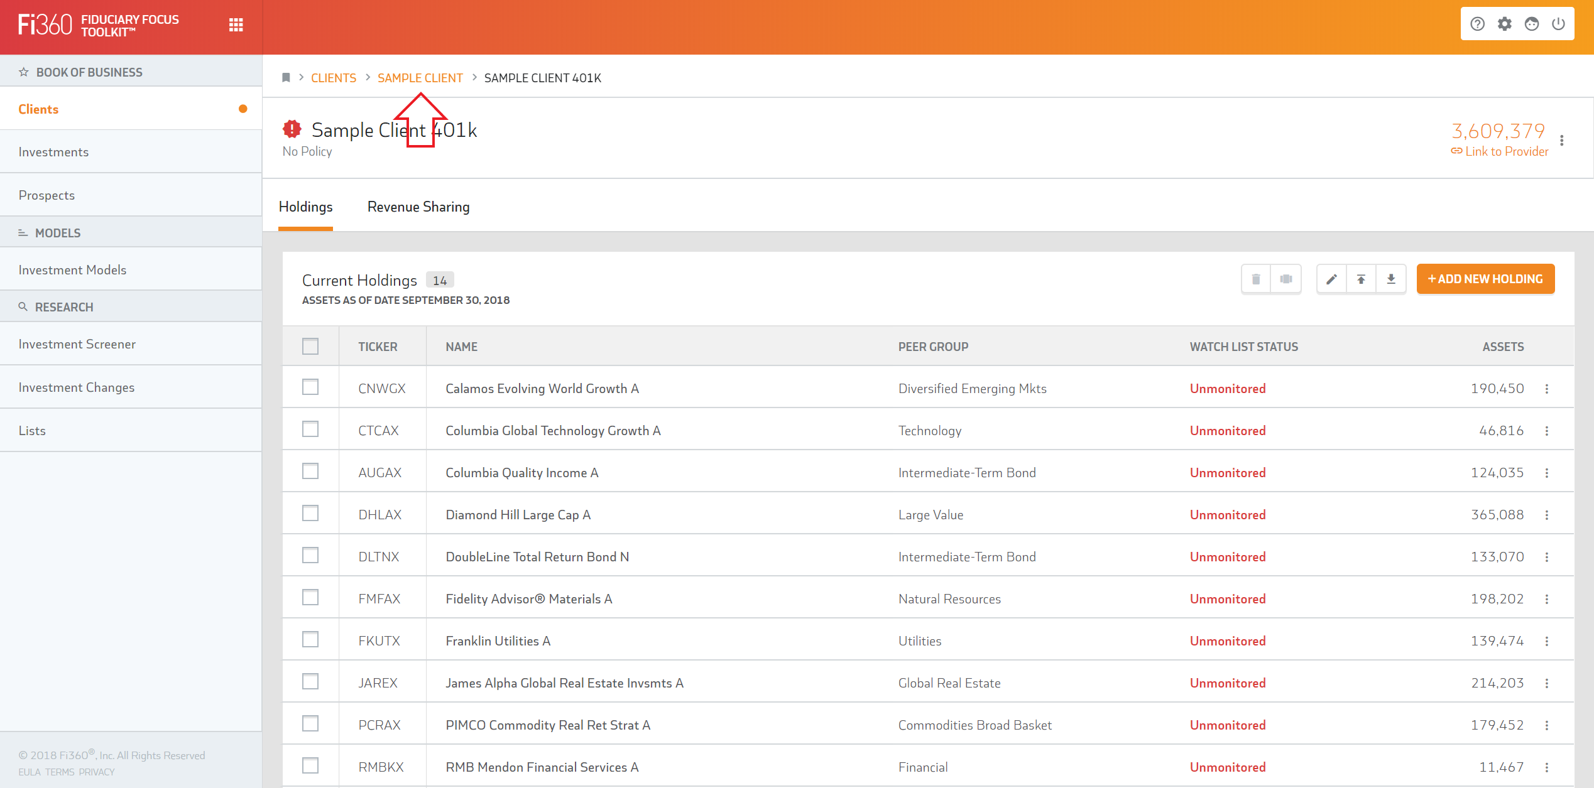Click the power logout icon
Image resolution: width=1594 pixels, height=788 pixels.
[x=1558, y=24]
